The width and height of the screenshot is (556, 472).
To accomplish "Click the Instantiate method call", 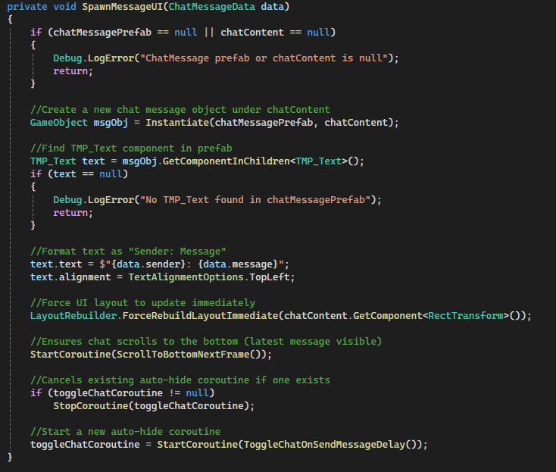I will point(173,122).
